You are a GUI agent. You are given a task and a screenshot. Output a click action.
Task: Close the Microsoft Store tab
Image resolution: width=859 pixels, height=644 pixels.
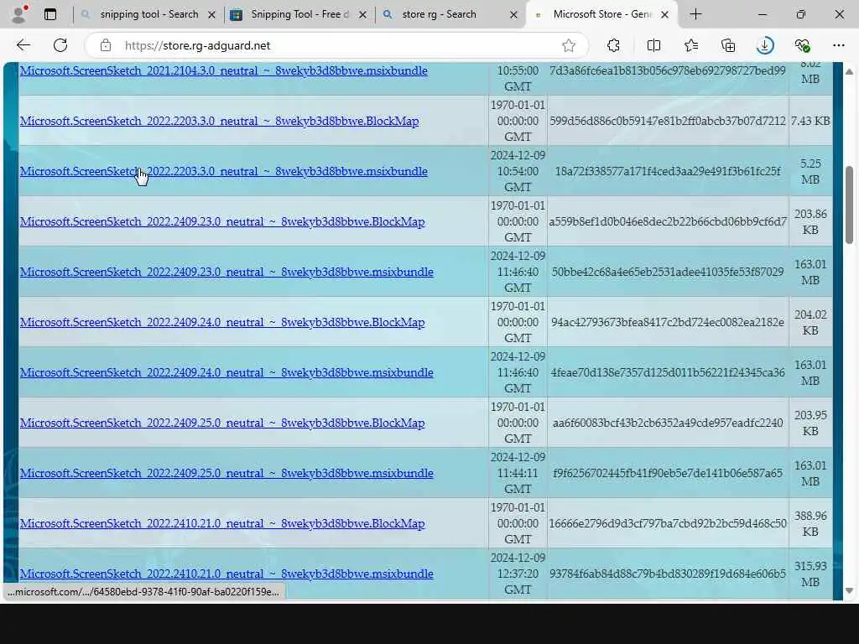click(664, 15)
